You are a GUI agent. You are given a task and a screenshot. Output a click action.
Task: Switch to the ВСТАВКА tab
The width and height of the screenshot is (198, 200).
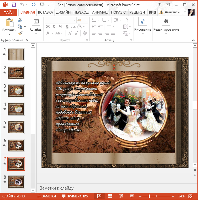(x=46, y=12)
